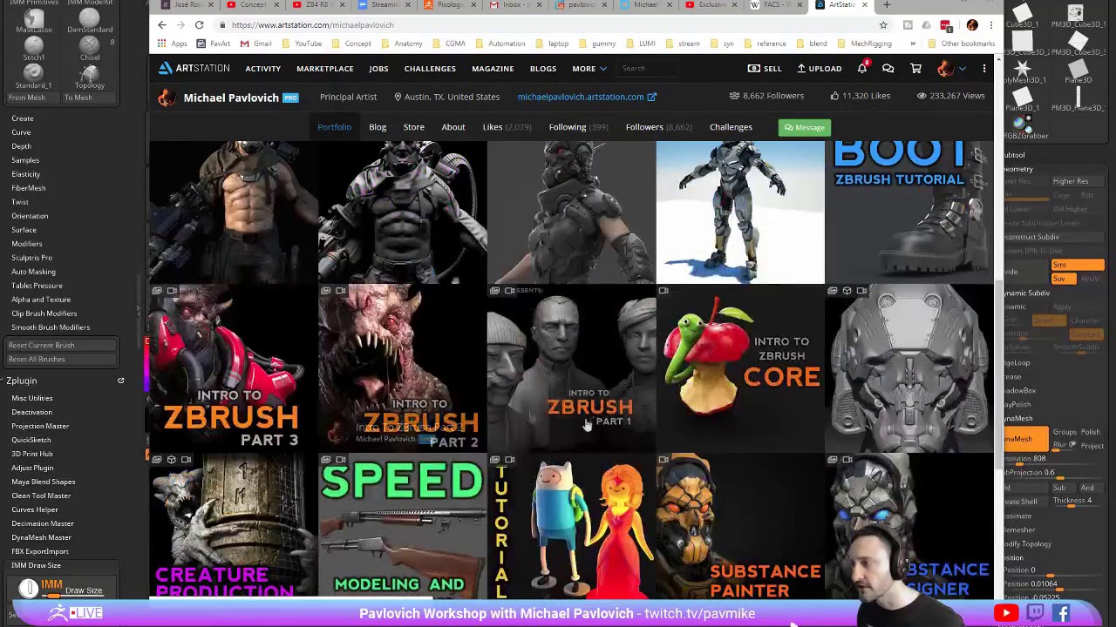Open the Gmail bookmark
The image size is (1116, 627).
[256, 44]
